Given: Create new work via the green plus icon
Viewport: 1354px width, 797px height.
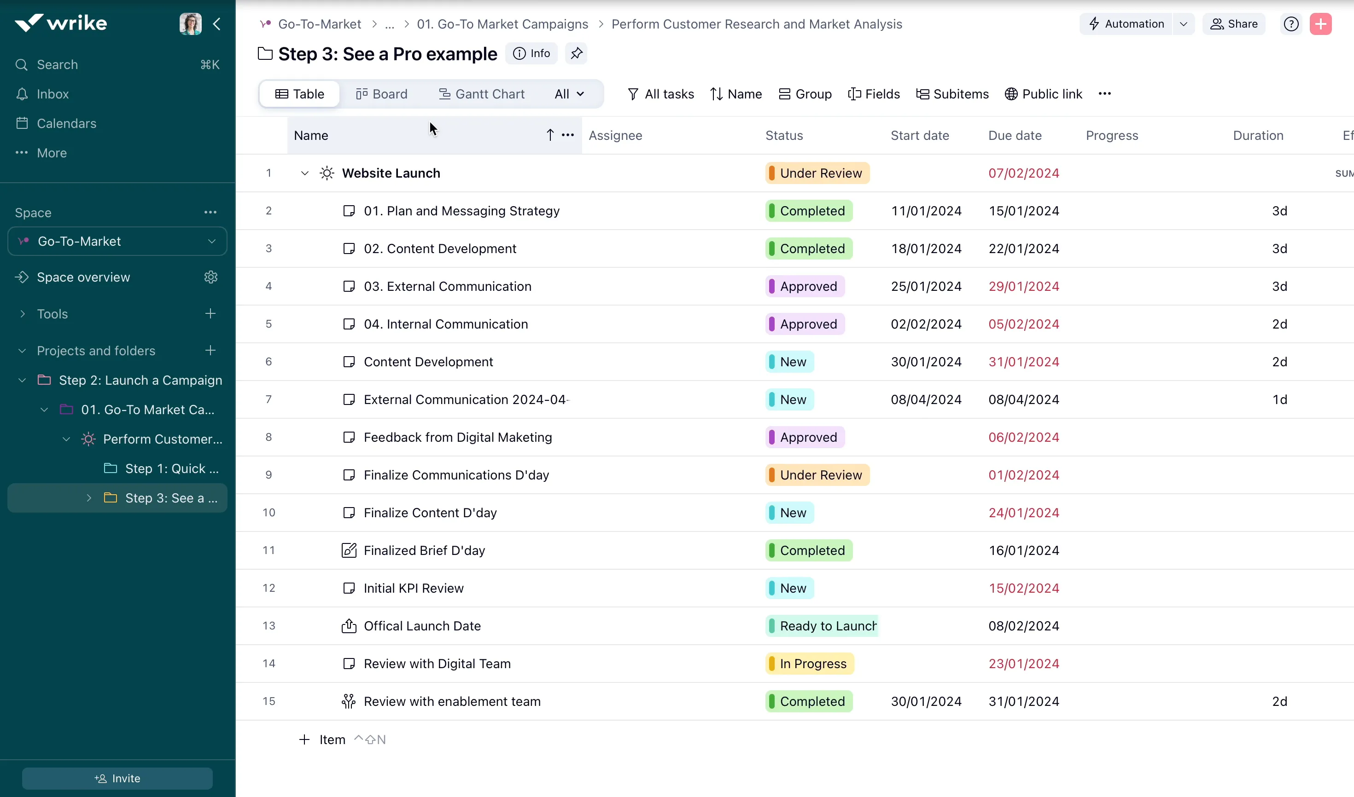Looking at the screenshot, I should pyautogui.click(x=1322, y=23).
